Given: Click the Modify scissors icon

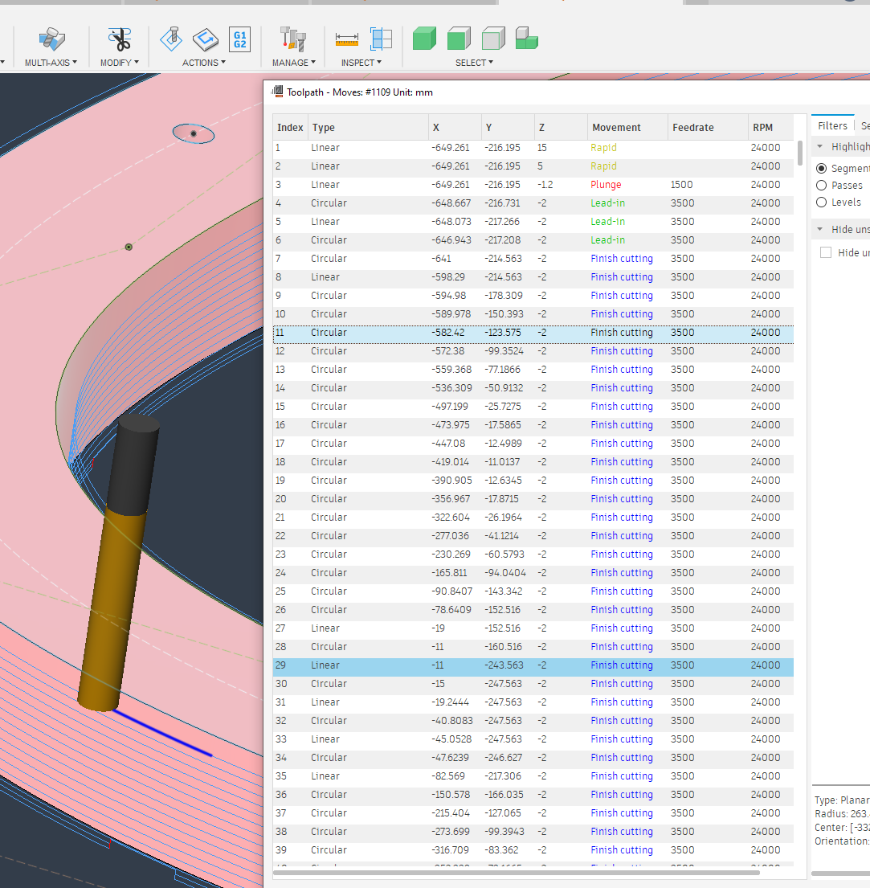Looking at the screenshot, I should [119, 38].
